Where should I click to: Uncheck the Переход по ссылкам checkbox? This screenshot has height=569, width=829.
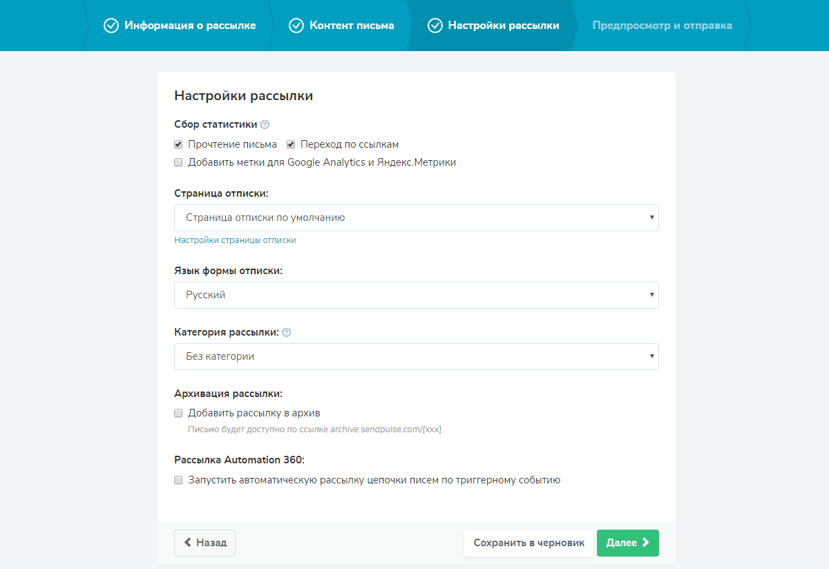(x=291, y=144)
